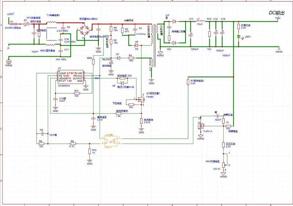Image resolution: width=293 pixels, height=206 pixels.
Task: Click the R13 10K resistor symbol
Action: (x=209, y=34)
